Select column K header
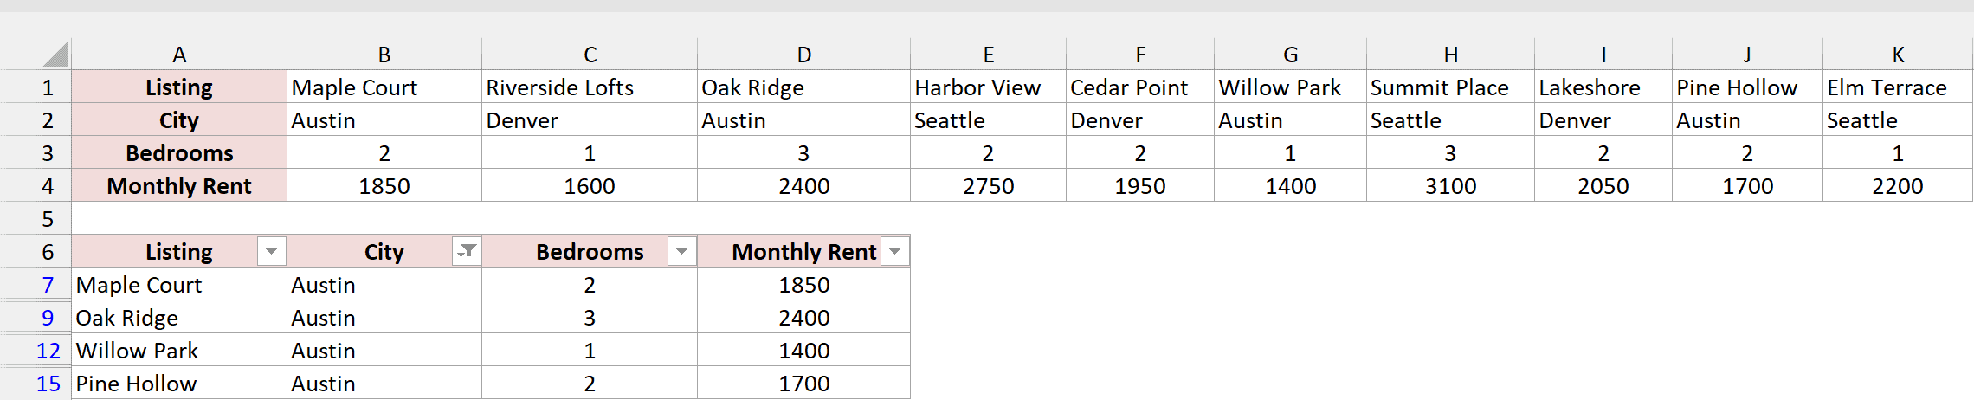The height and width of the screenshot is (400, 1974). click(1898, 55)
